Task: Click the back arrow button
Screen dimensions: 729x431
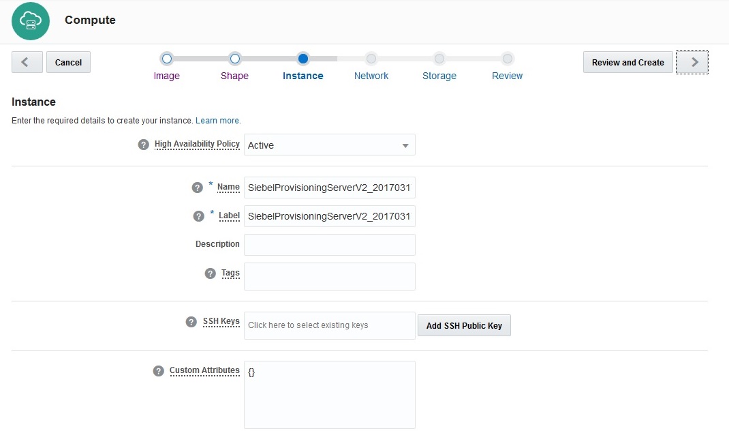Action: tap(27, 62)
